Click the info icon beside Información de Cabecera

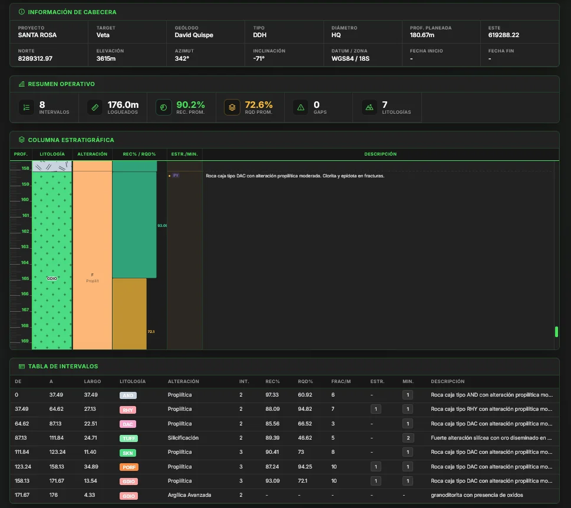point(21,12)
